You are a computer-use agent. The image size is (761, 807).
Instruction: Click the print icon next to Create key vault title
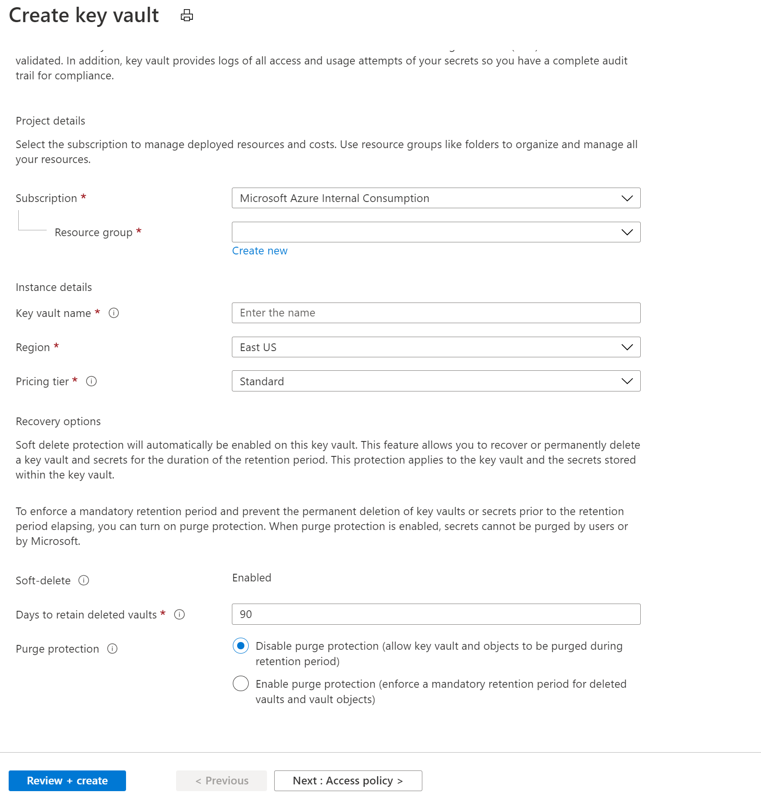187,15
